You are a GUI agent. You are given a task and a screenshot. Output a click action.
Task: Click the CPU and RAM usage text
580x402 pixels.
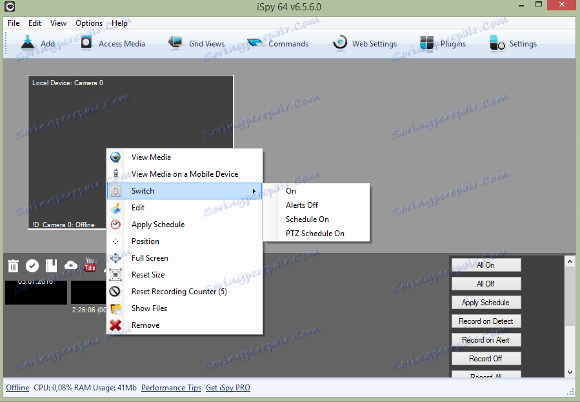(85, 388)
